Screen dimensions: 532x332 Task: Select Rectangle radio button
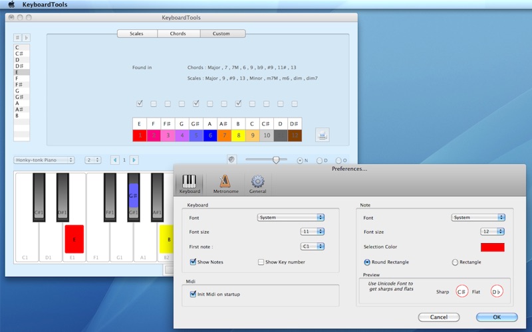click(455, 262)
